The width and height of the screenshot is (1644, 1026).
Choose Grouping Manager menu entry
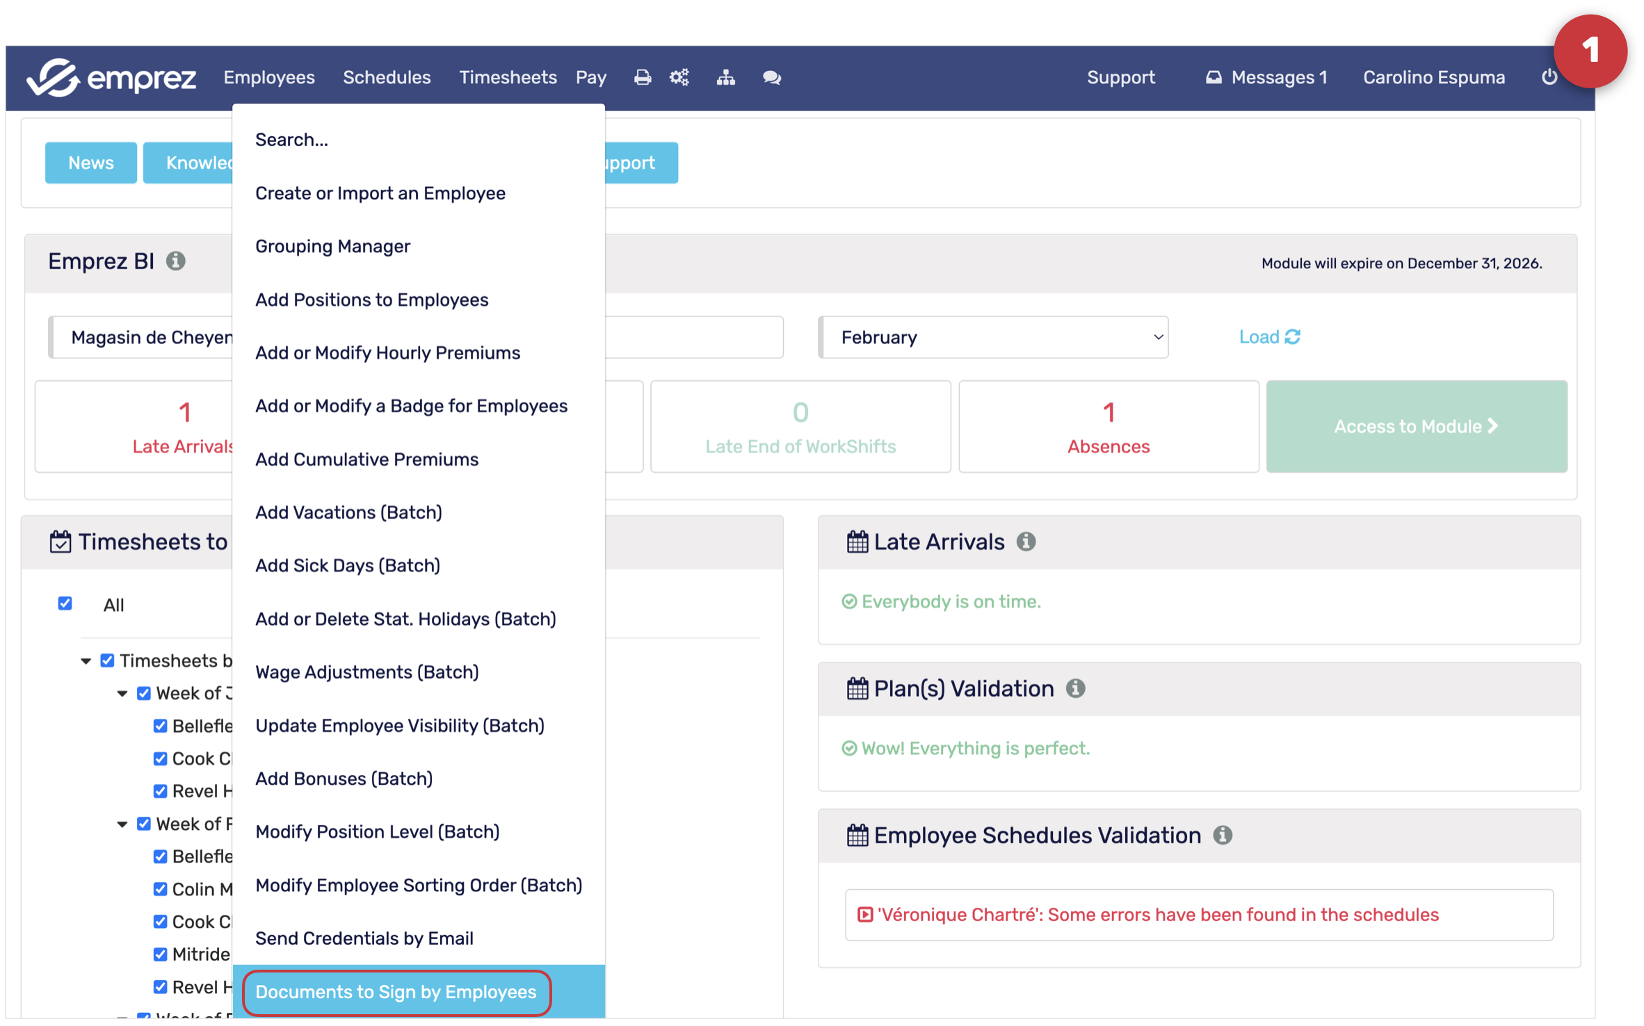[x=332, y=246]
